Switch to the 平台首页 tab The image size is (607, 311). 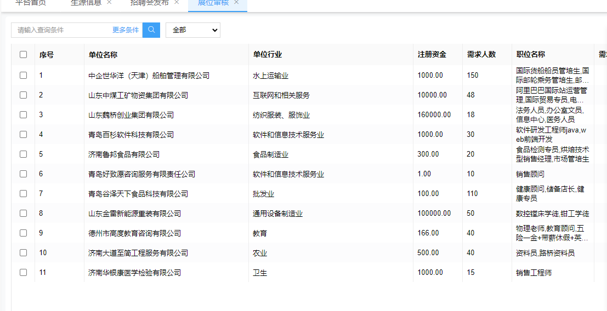click(x=31, y=3)
